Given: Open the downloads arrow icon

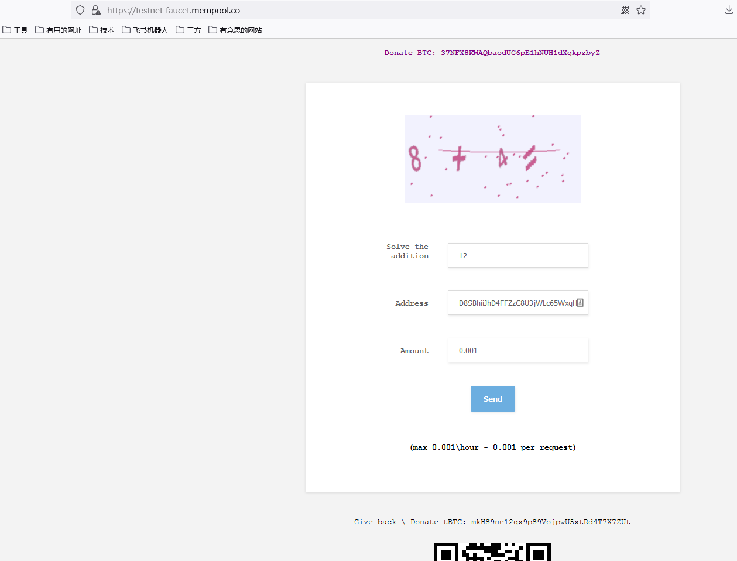Looking at the screenshot, I should coord(729,10).
